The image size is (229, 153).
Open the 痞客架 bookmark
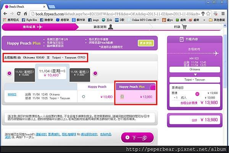coord(62,20)
